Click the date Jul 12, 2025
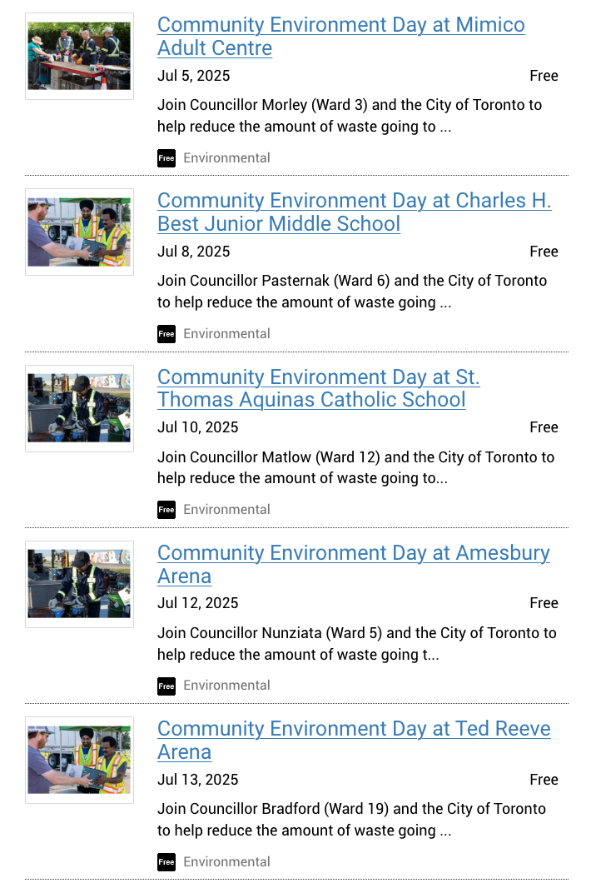 (197, 603)
